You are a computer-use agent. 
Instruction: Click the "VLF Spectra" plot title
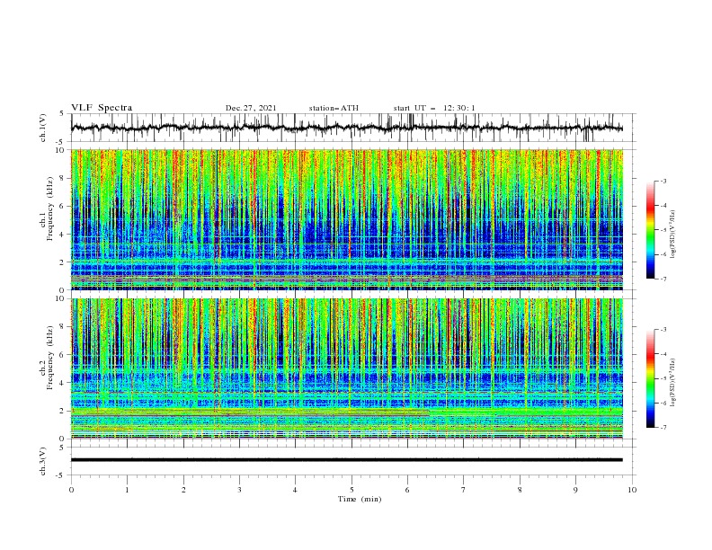point(102,108)
